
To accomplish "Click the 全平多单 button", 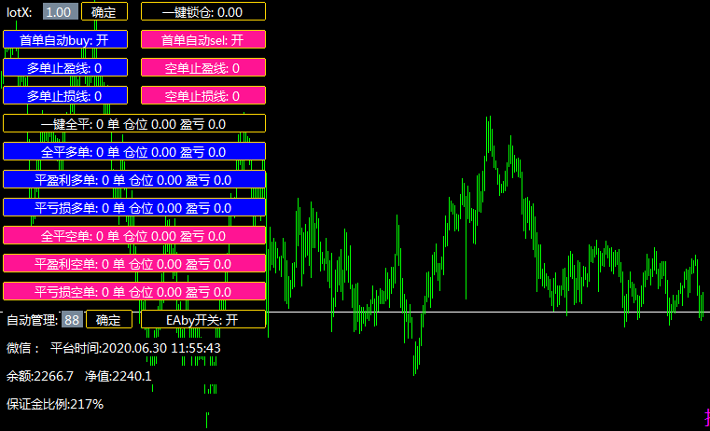I will click(x=134, y=151).
